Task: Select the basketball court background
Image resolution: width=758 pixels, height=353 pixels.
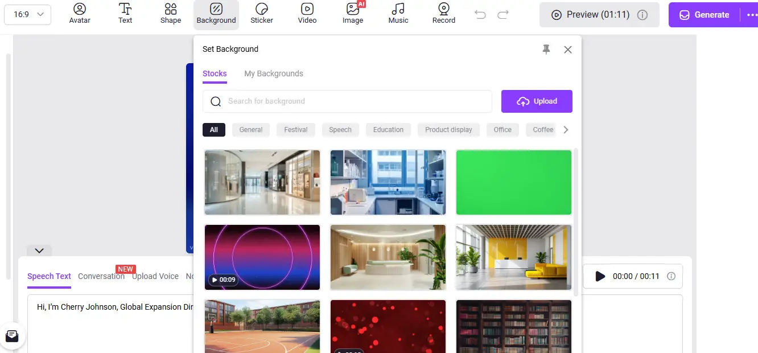Action: coord(262,326)
